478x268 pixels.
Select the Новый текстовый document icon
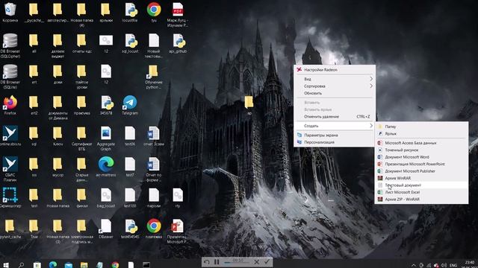[x=154, y=45]
